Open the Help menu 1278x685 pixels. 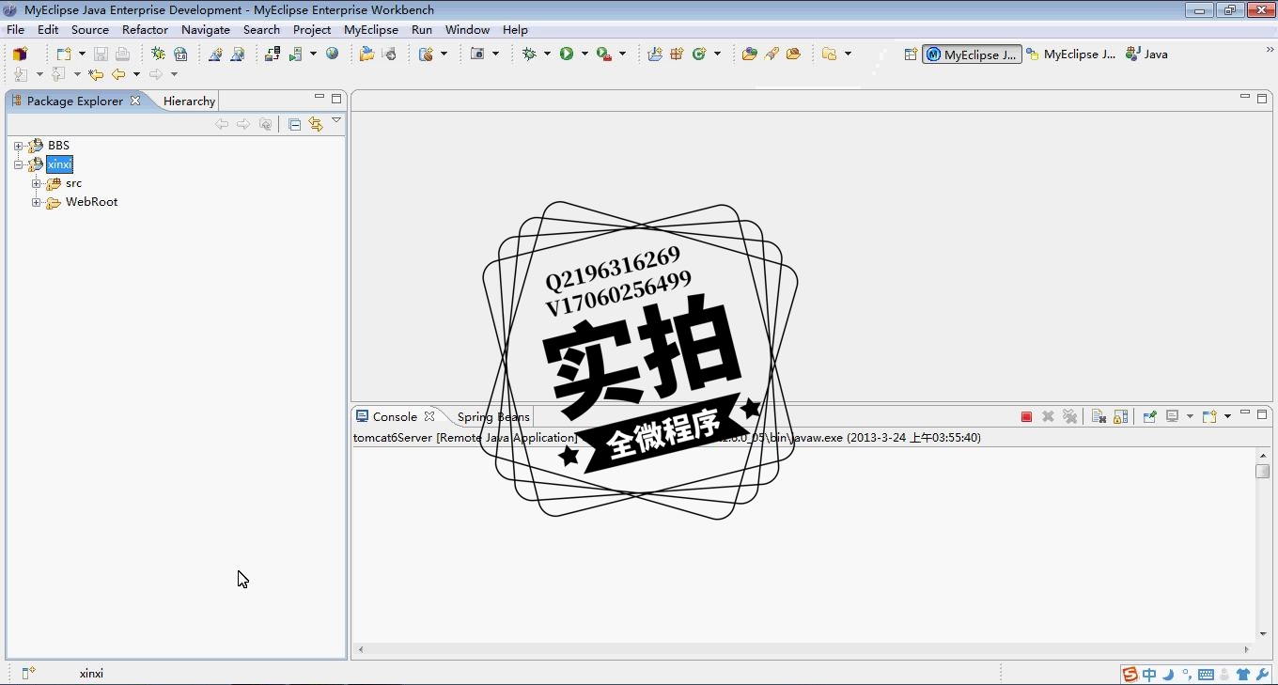515,29
